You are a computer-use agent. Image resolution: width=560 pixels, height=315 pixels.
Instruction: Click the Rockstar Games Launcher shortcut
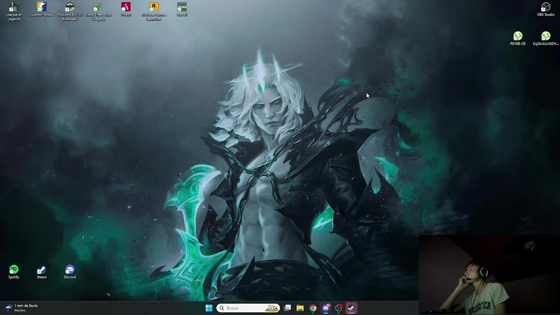click(x=154, y=8)
